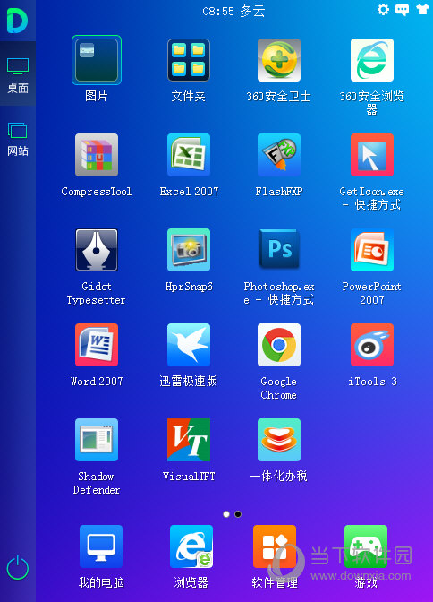The width and height of the screenshot is (433, 602).
Task: Launch 360安全浏览器 icon
Action: [x=371, y=60]
